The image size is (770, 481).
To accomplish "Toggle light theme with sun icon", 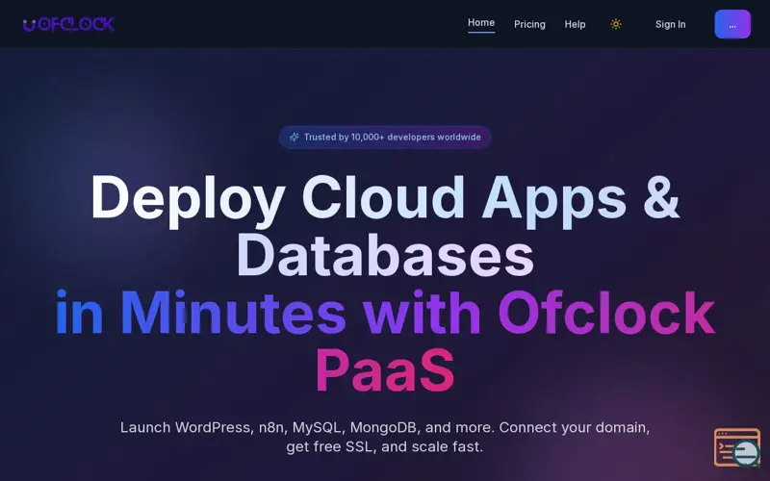I will pyautogui.click(x=616, y=24).
